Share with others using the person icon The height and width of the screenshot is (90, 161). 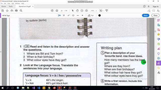point(158,10)
